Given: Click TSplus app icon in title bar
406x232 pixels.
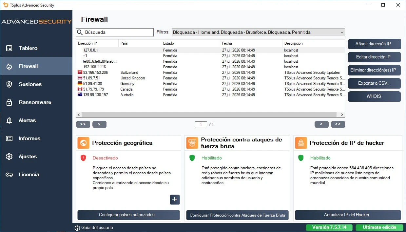Looking at the screenshot, I should pyautogui.click(x=5, y=5).
